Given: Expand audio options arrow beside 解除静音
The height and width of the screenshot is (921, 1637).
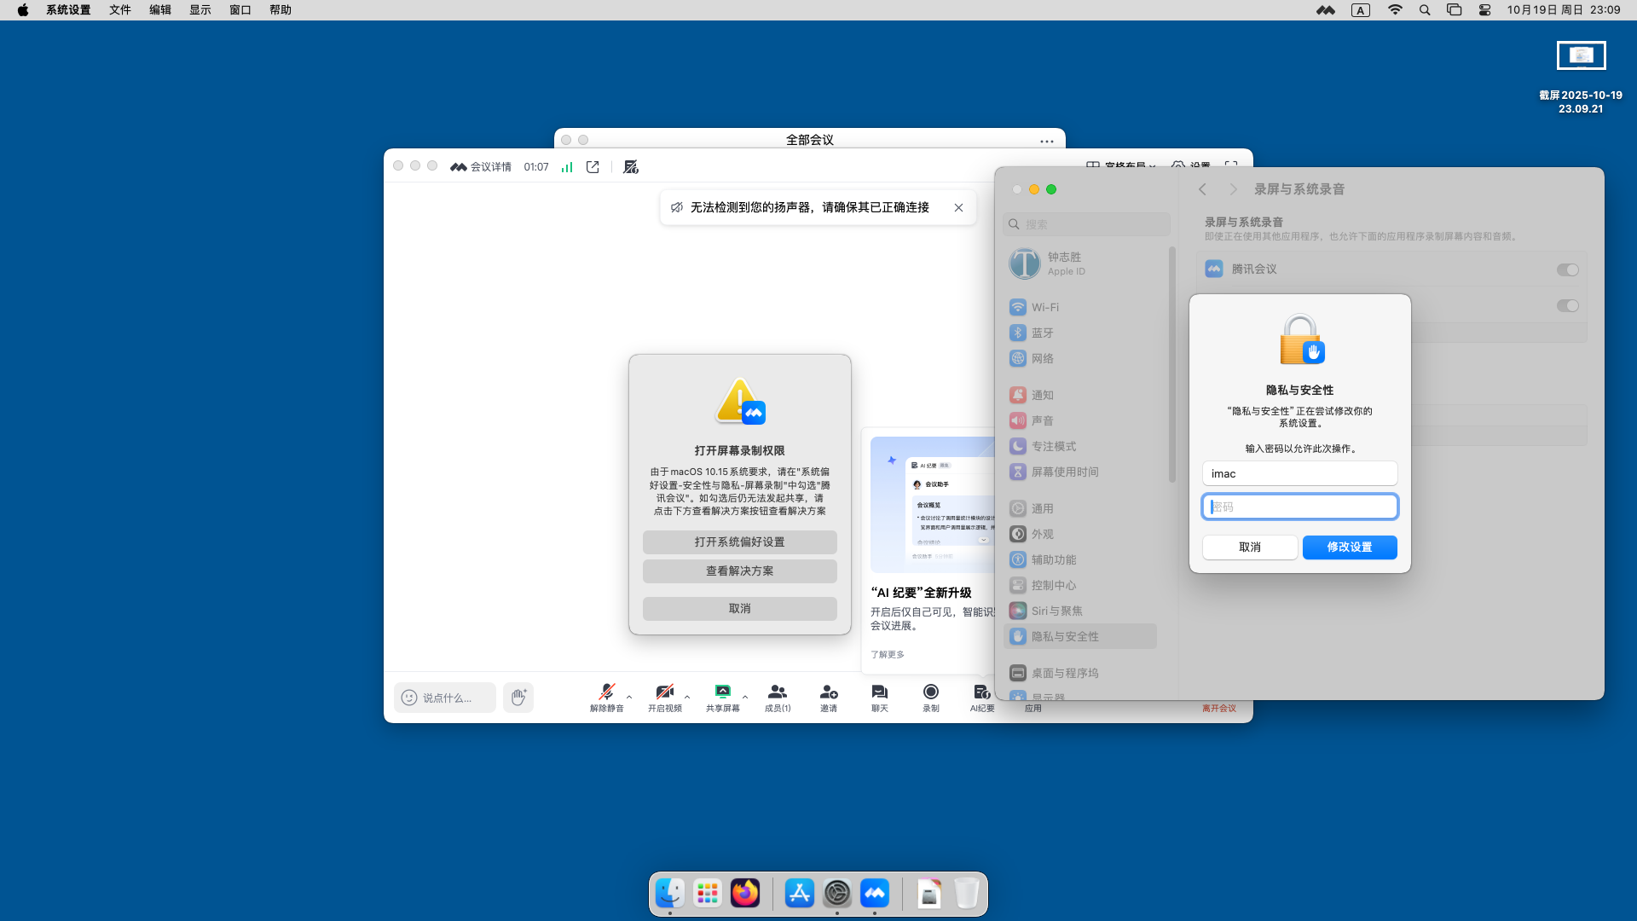Looking at the screenshot, I should tap(629, 697).
